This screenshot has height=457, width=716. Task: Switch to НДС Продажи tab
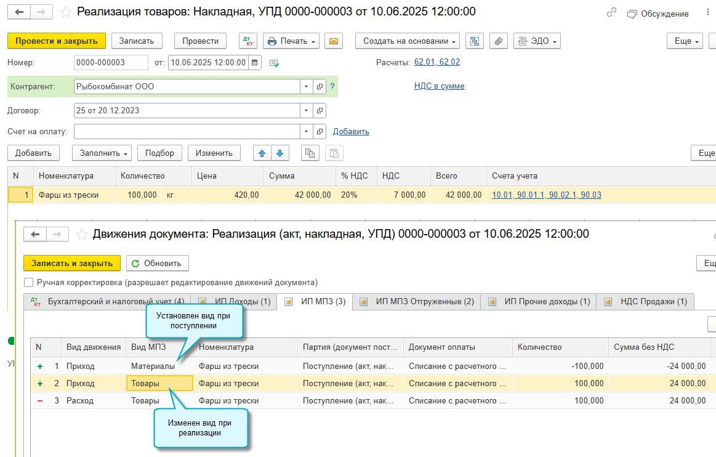tap(645, 302)
